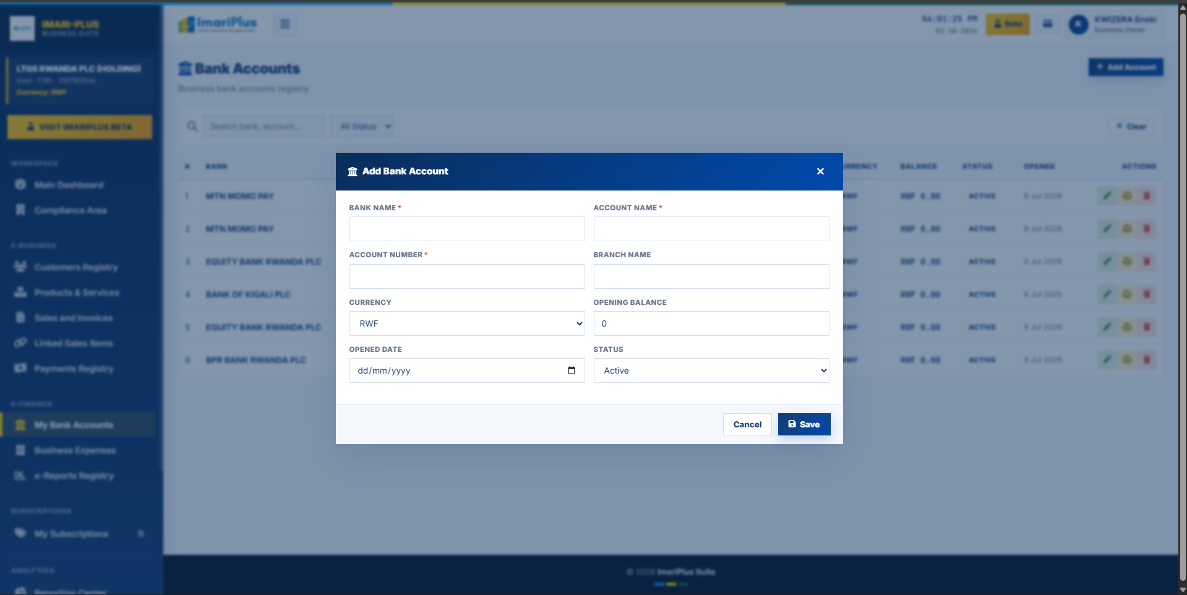Click edit pencil for BPR Bank Rwanda row
The image size is (1187, 595).
[1107, 360]
